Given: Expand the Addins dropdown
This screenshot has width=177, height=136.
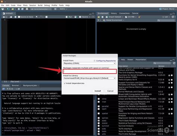Looking at the screenshot, I should point(63,9).
